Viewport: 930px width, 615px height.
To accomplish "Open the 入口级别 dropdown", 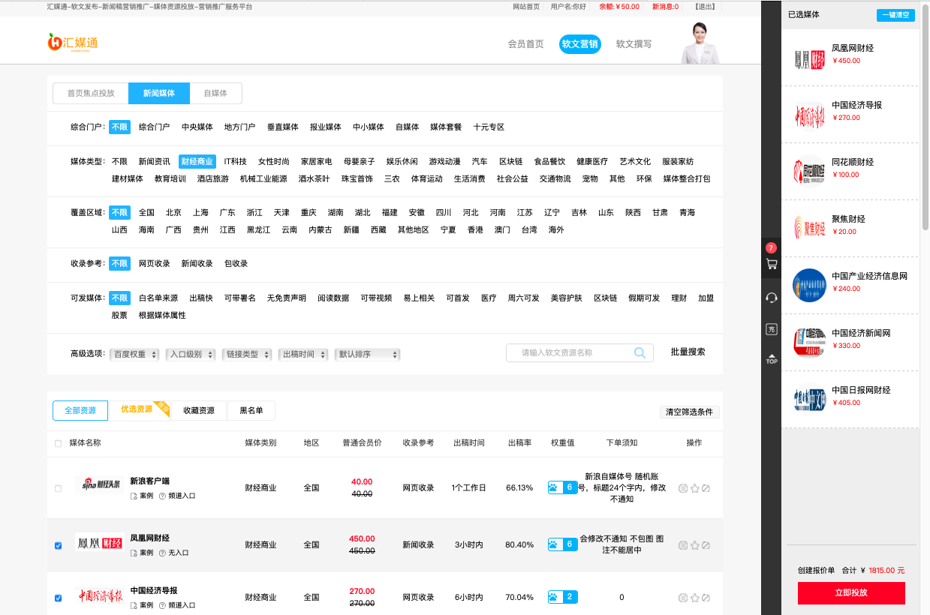I will coord(191,354).
